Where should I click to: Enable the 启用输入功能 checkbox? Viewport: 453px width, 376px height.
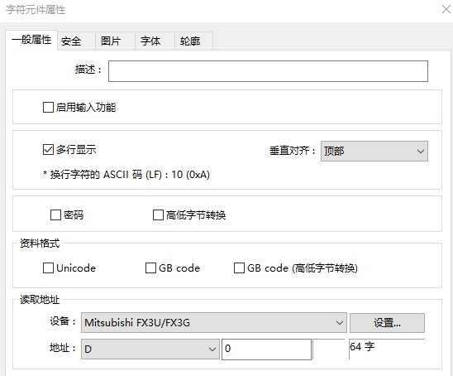48,107
